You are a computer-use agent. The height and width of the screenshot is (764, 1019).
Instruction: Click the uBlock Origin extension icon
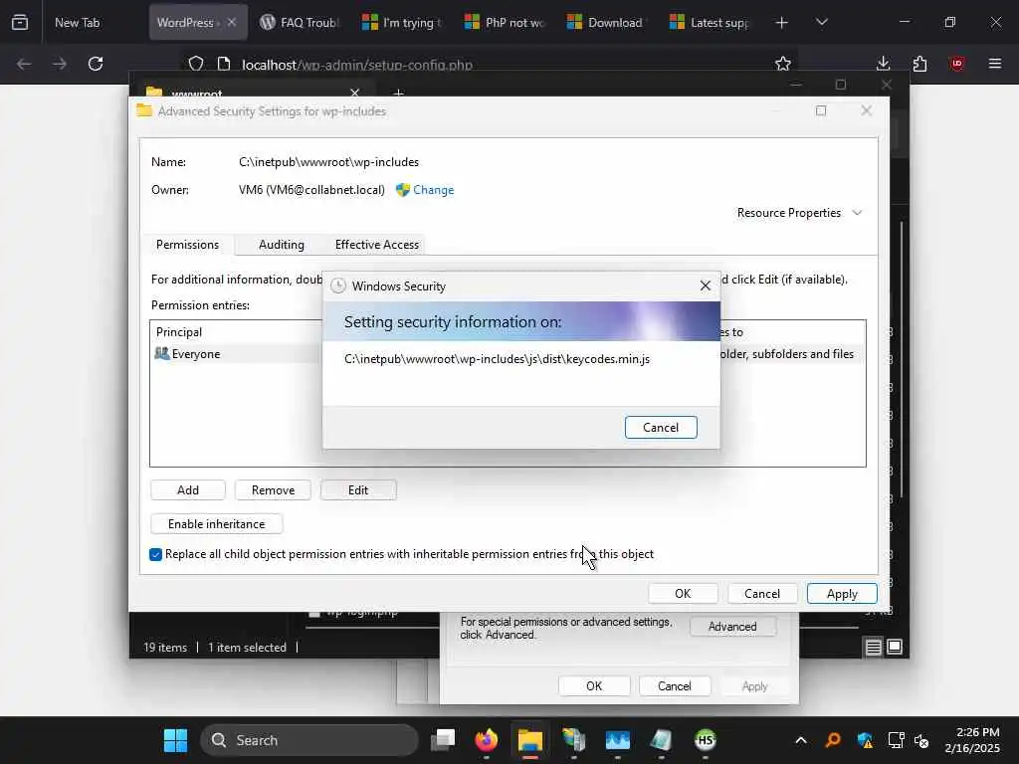(x=956, y=64)
